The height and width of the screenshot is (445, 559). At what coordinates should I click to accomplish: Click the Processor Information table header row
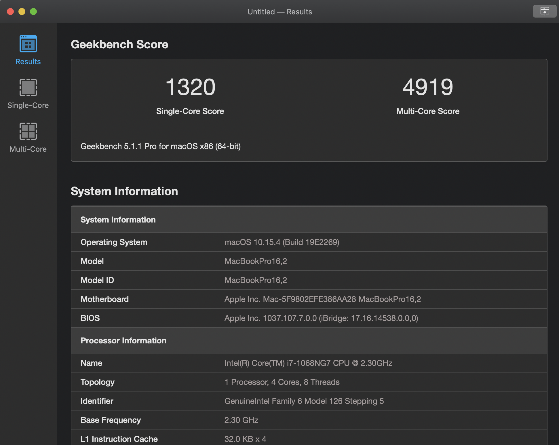[x=309, y=341]
